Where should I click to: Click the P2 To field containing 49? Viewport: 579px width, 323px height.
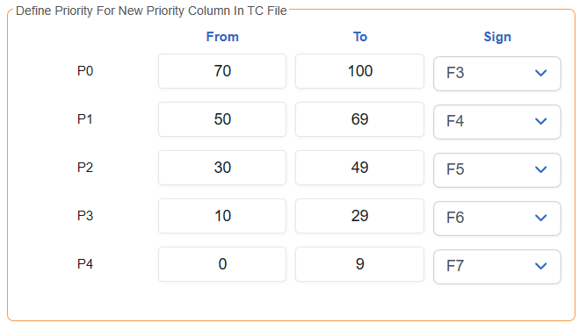pyautogui.click(x=359, y=168)
